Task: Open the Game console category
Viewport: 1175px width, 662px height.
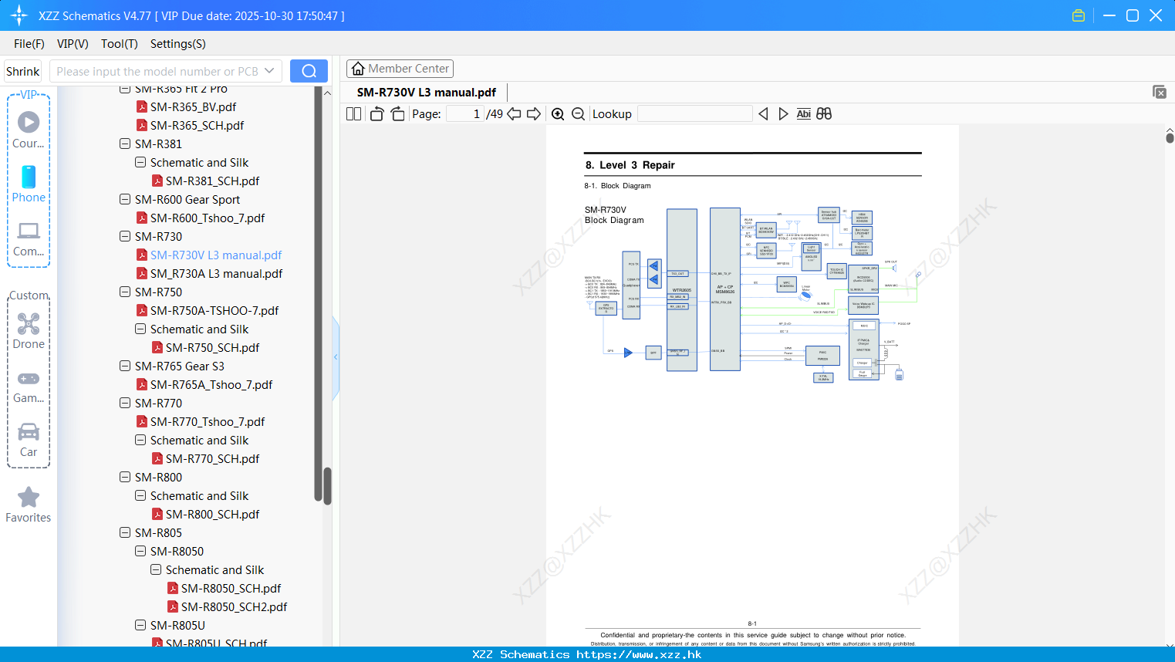Action: (x=29, y=387)
